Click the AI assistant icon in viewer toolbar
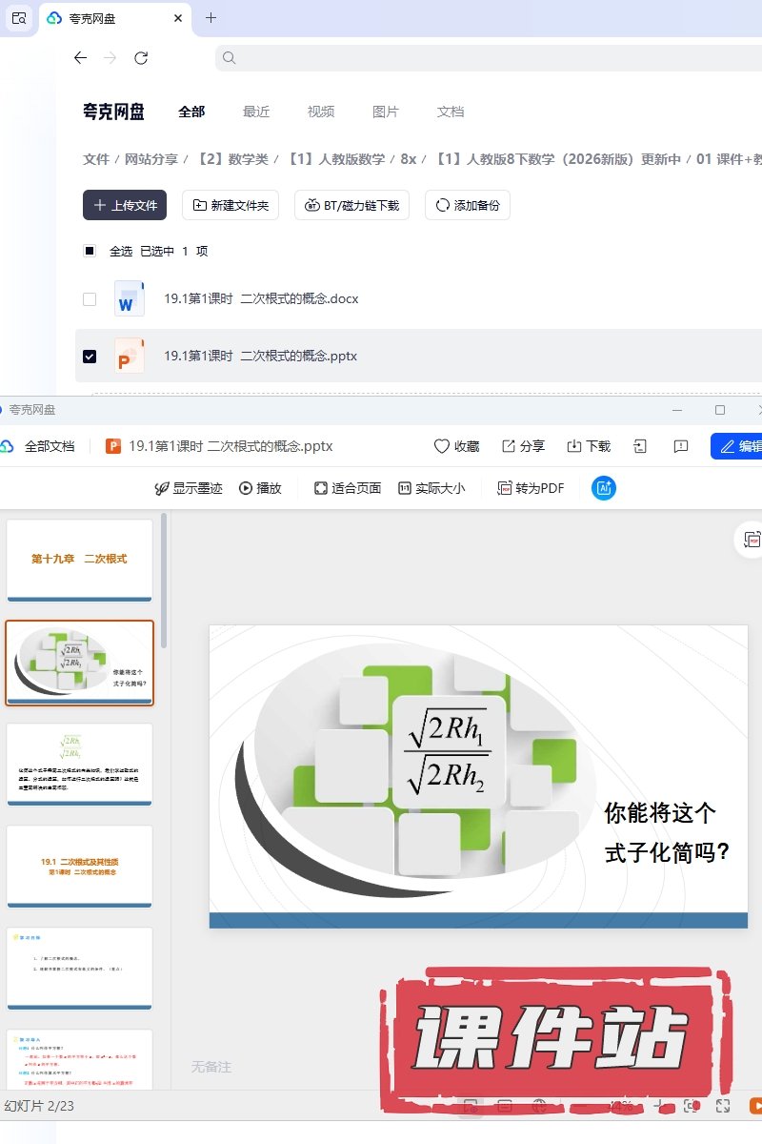 603,488
